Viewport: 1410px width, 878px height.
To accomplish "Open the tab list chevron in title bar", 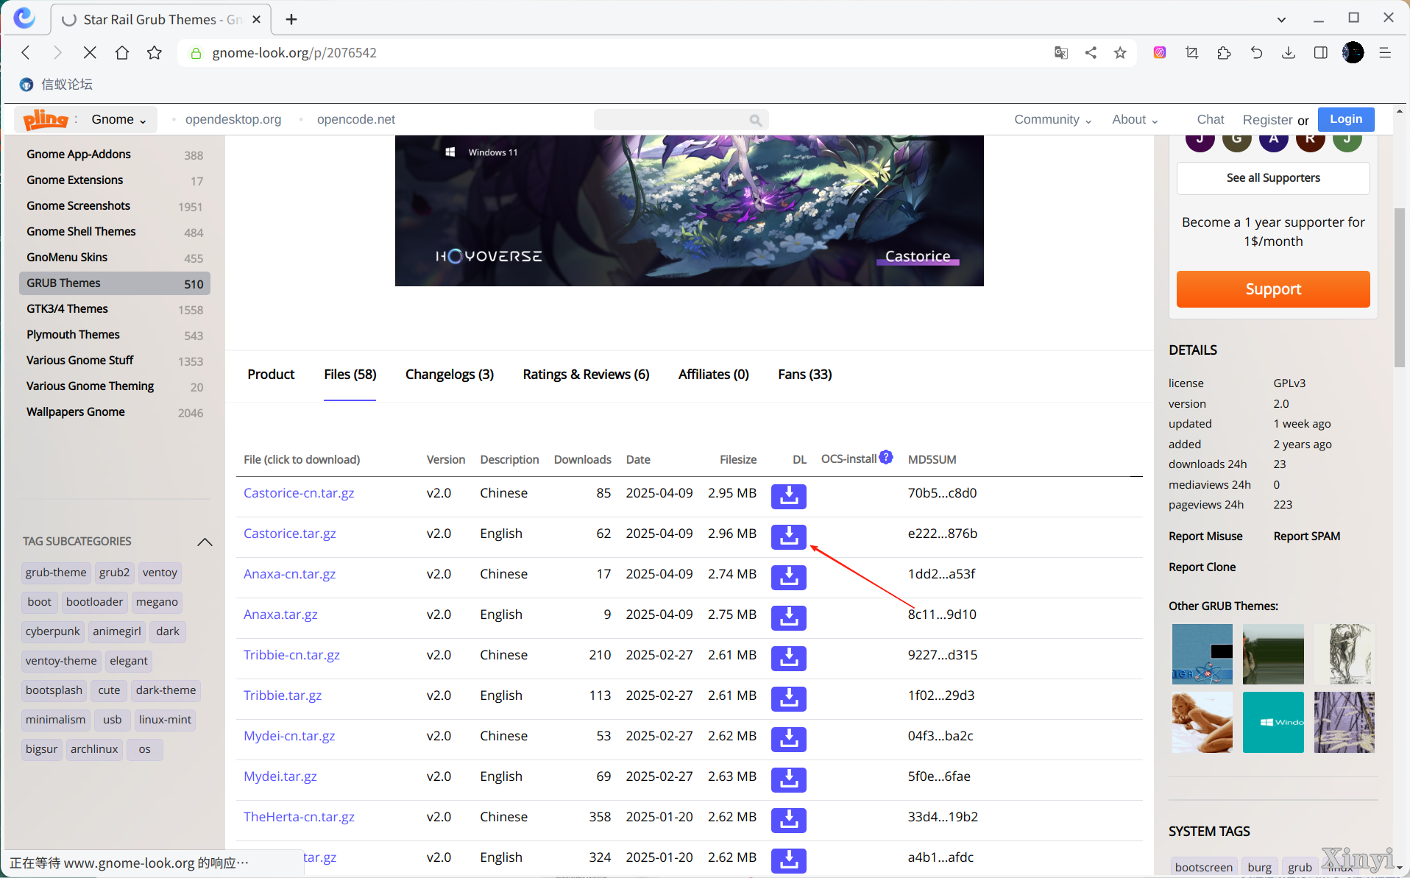I will 1281,19.
